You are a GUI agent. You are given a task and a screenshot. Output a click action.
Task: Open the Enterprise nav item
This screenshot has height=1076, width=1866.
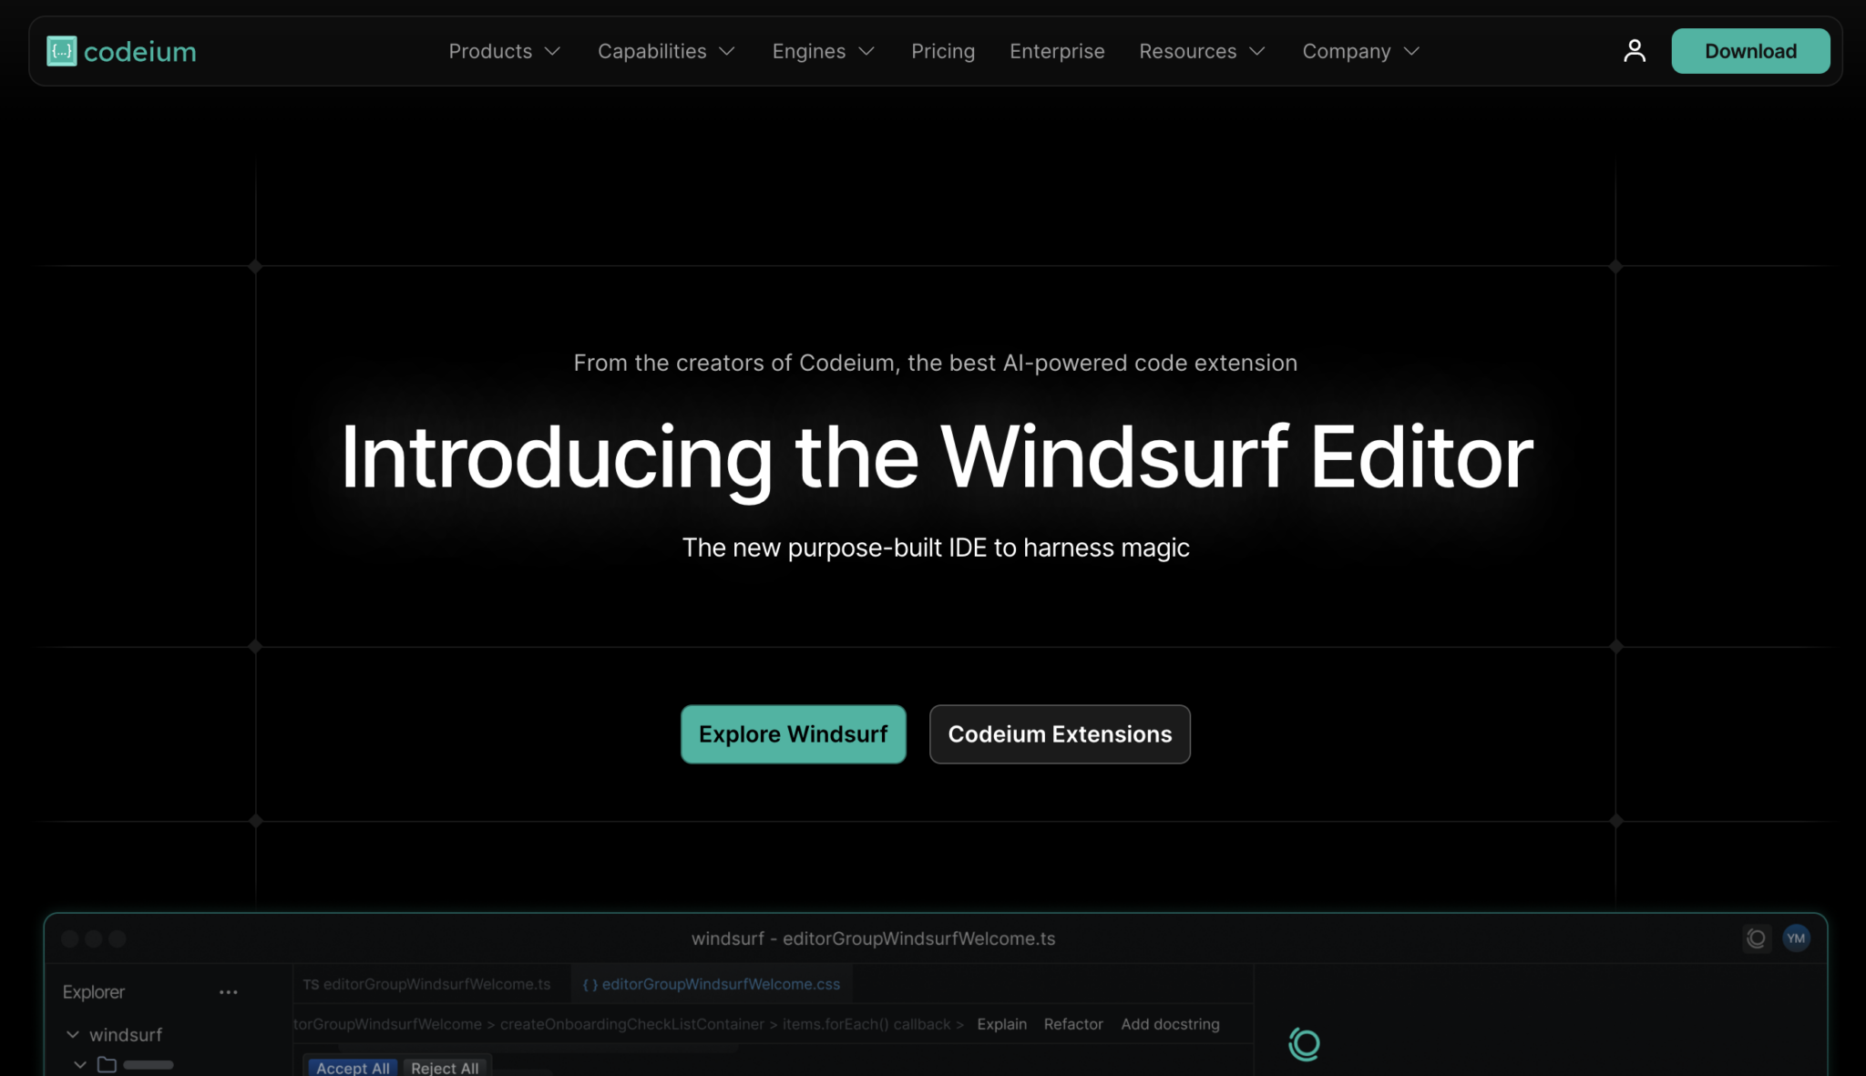pos(1057,51)
